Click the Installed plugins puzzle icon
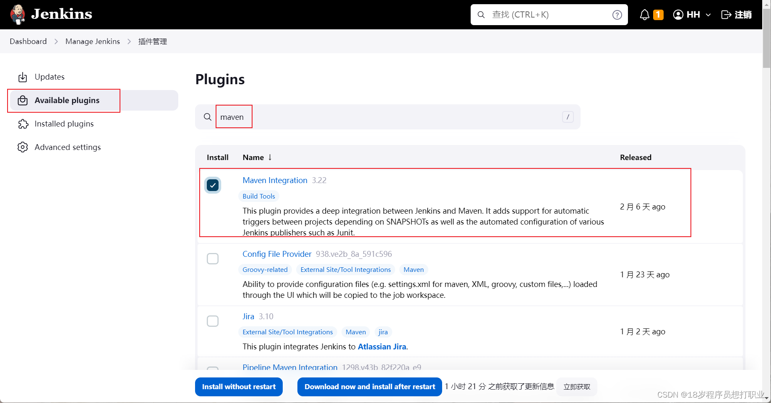The image size is (771, 403). 23,124
